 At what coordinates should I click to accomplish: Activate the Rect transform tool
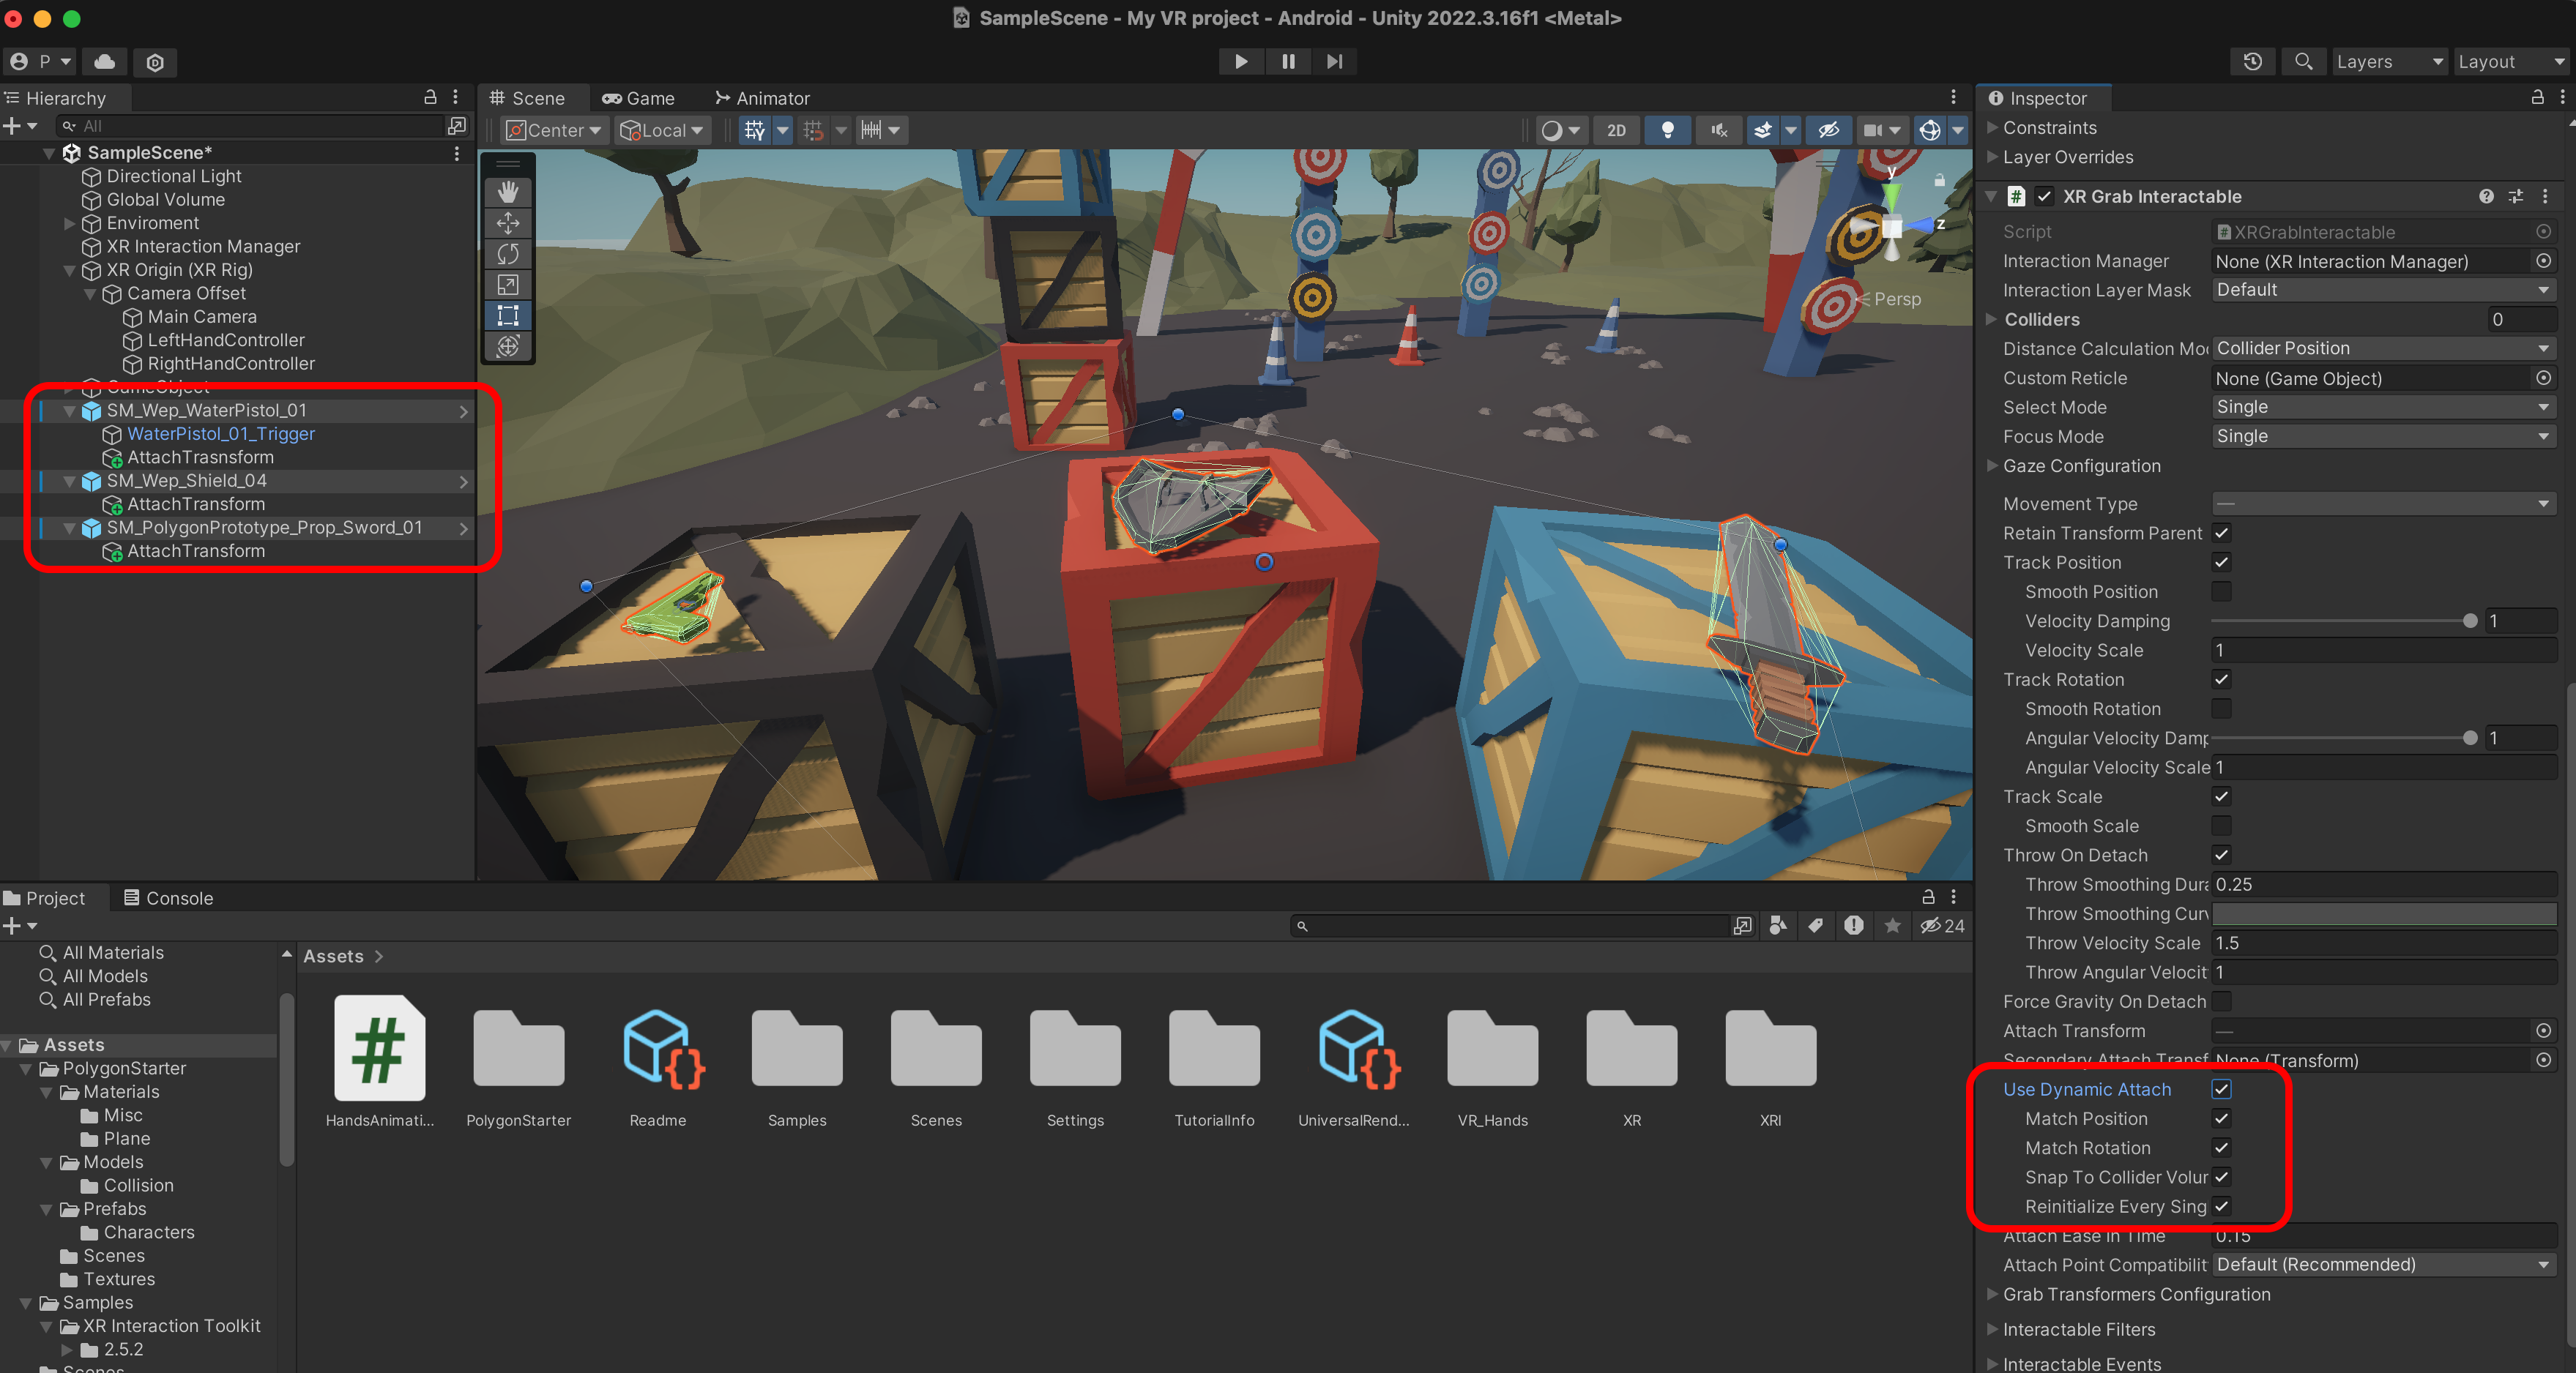pos(508,315)
